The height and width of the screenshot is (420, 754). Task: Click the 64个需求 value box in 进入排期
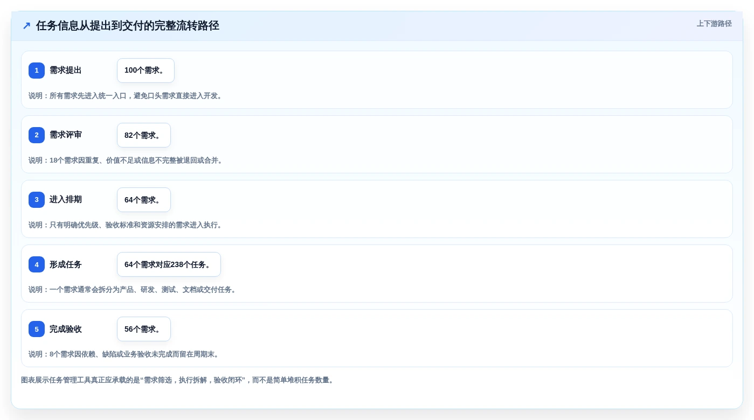click(144, 200)
